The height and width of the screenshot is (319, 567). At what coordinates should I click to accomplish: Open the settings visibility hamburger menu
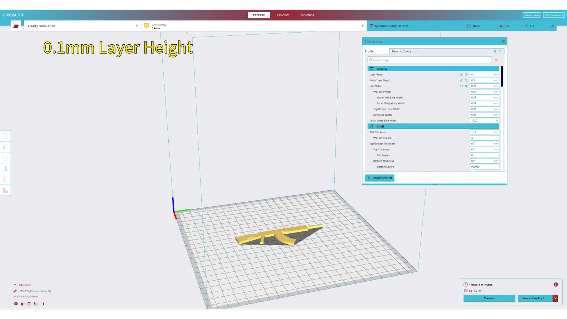click(x=496, y=60)
